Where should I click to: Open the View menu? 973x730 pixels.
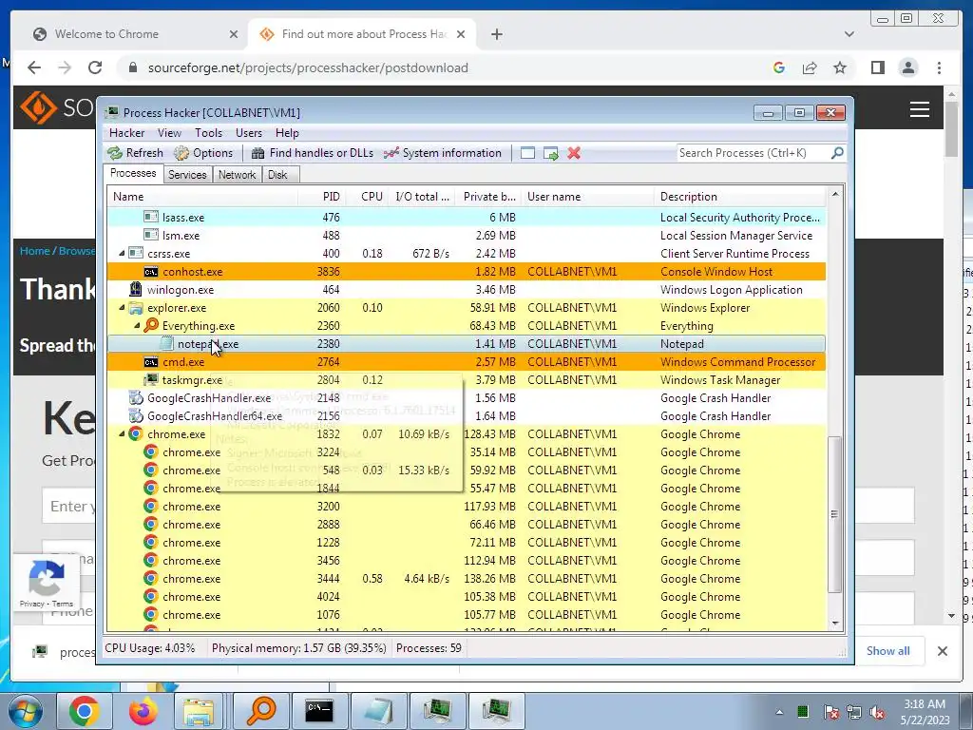(169, 133)
